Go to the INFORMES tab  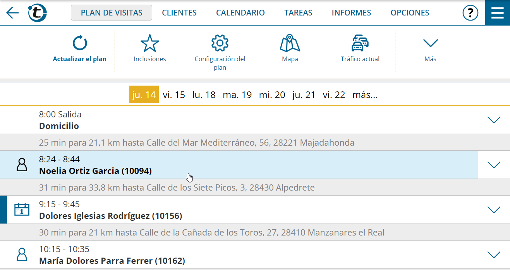351,13
